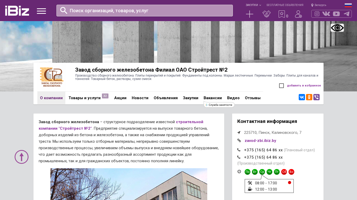The width and height of the screenshot is (357, 200).
Task: Open the company 'Закупки' tab
Action: click(x=191, y=98)
